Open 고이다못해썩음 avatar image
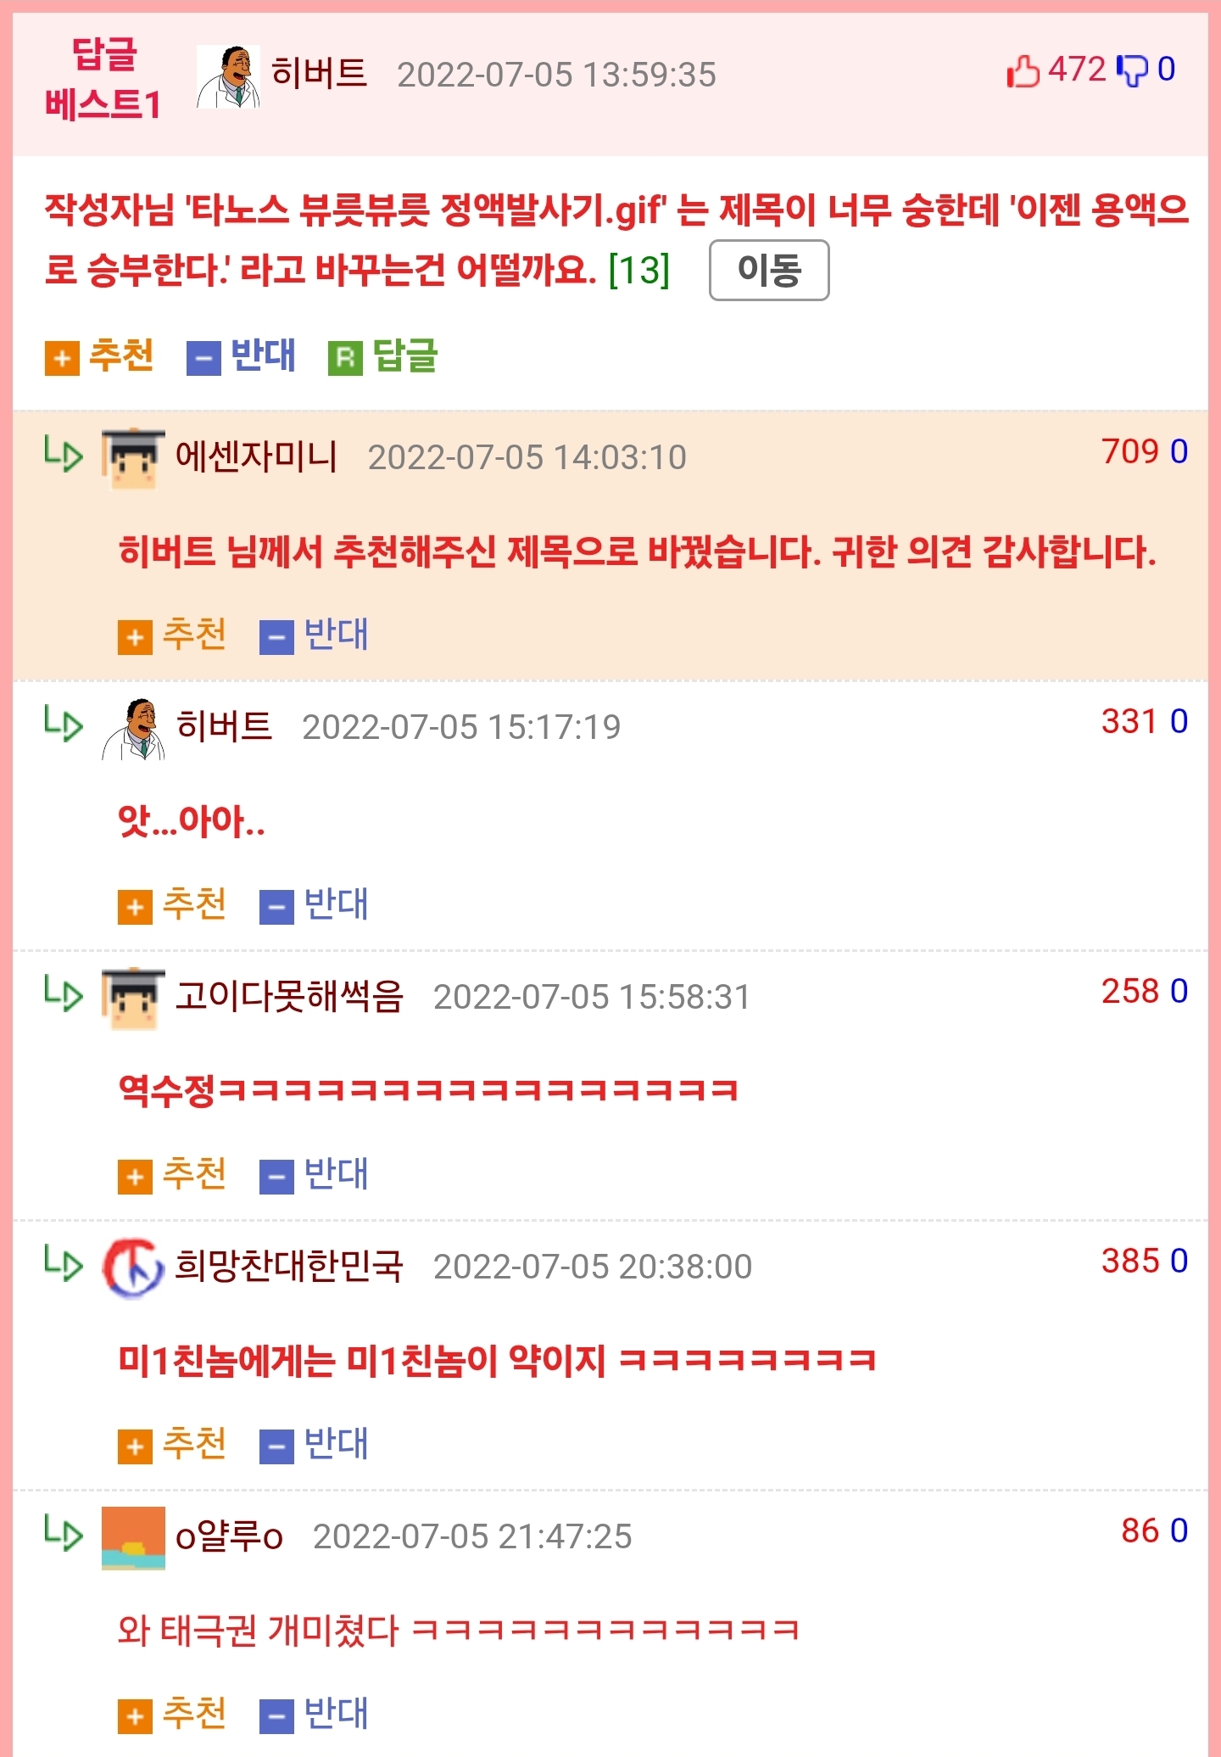 tap(133, 999)
